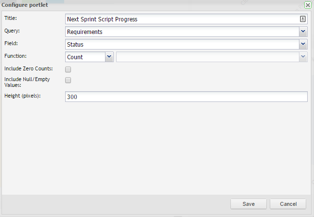Click the "Height (pixels):" label
Viewport: 314px width, 217px height.
click(22, 96)
